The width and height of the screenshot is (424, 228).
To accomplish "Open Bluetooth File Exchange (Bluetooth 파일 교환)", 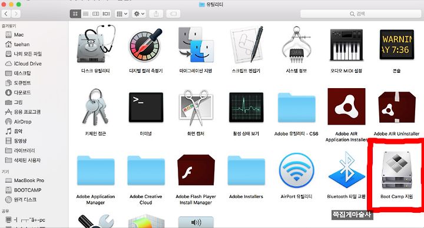I will [346, 170].
